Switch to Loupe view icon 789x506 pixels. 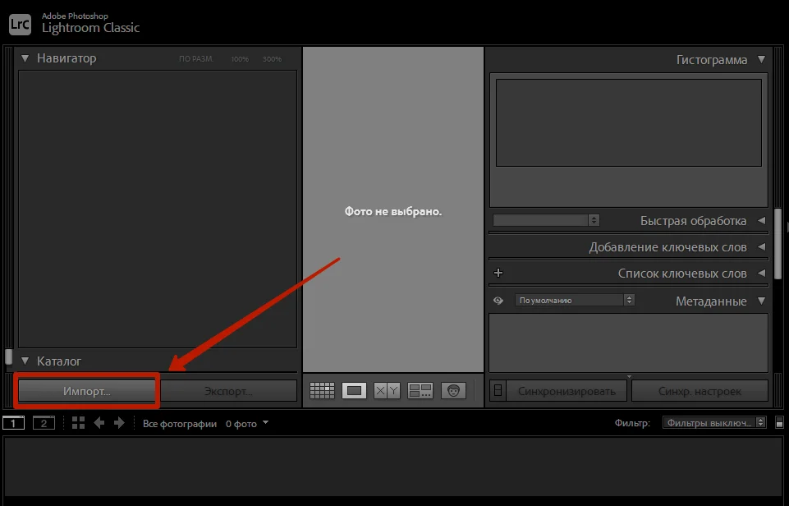coord(354,391)
